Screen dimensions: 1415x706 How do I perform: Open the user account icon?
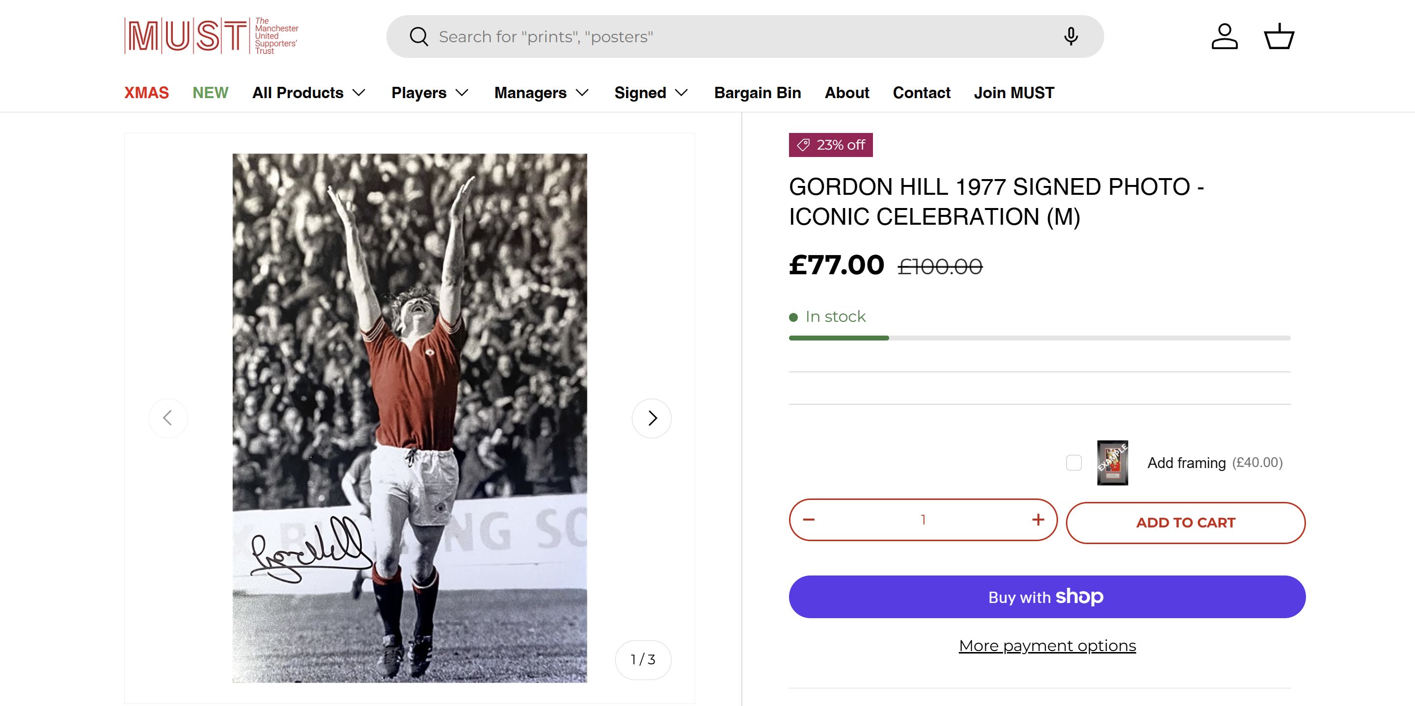[1225, 36]
